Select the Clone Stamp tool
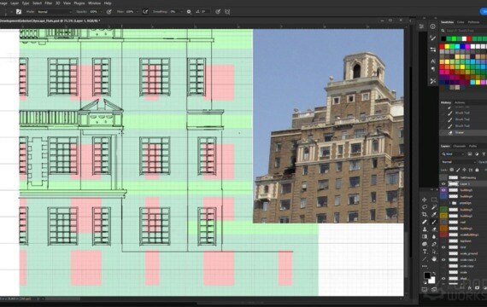The width and height of the screenshot is (487, 307). pyautogui.click(x=425, y=229)
